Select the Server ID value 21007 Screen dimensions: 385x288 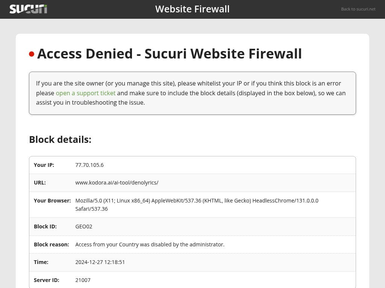(83, 280)
